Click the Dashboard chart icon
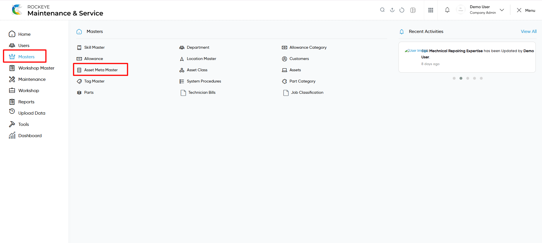542x243 pixels. click(12, 135)
